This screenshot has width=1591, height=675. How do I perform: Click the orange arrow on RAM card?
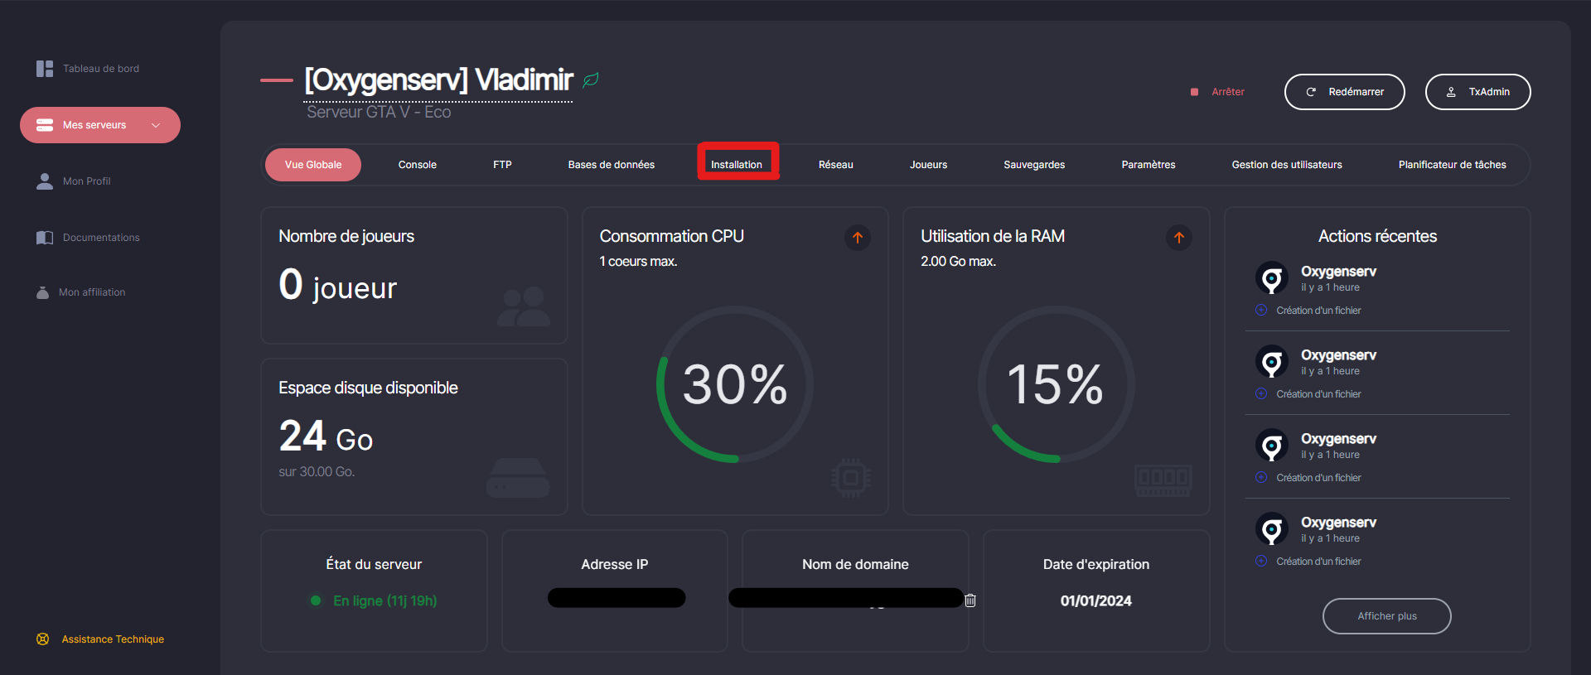1178,238
